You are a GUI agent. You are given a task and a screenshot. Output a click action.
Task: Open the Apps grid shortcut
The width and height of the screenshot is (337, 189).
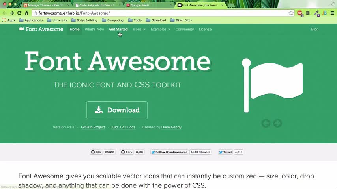[9, 20]
